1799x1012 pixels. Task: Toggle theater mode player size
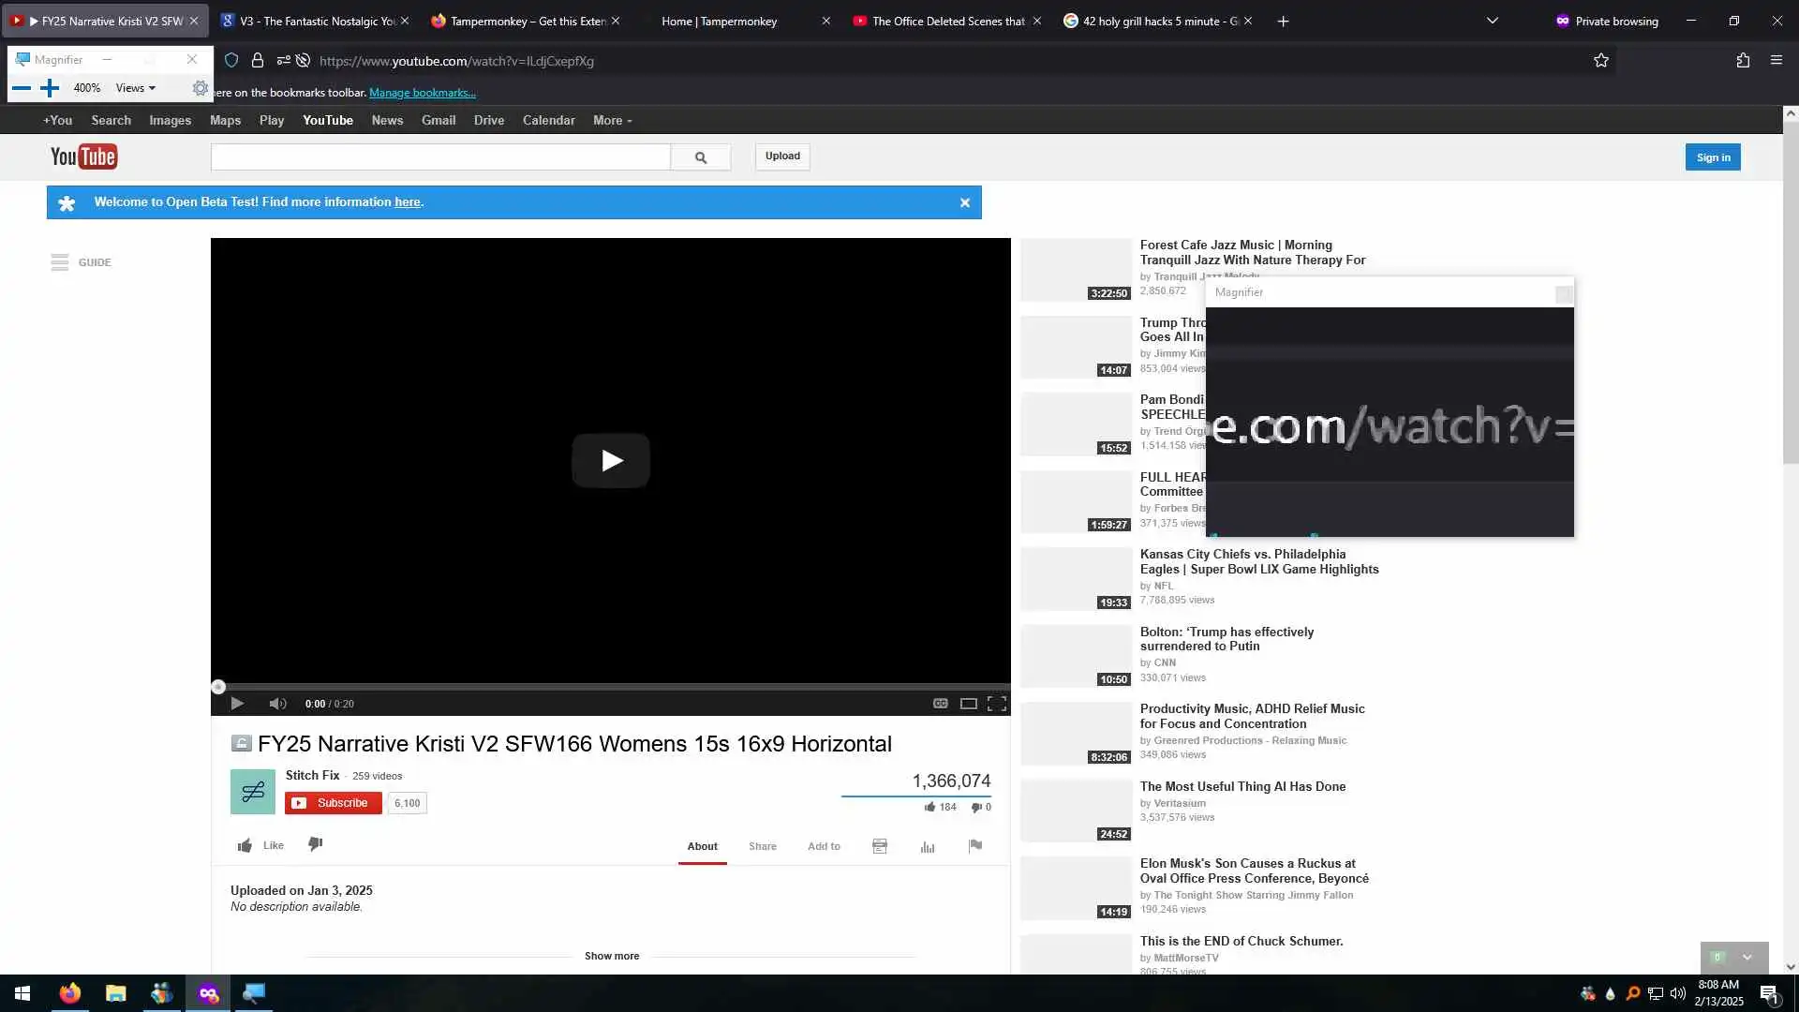(969, 704)
